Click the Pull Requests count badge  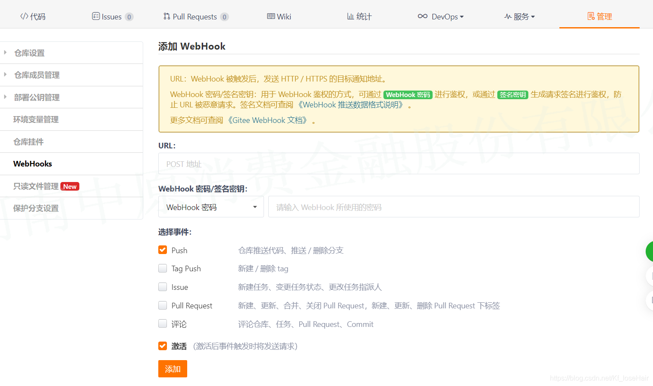[224, 17]
